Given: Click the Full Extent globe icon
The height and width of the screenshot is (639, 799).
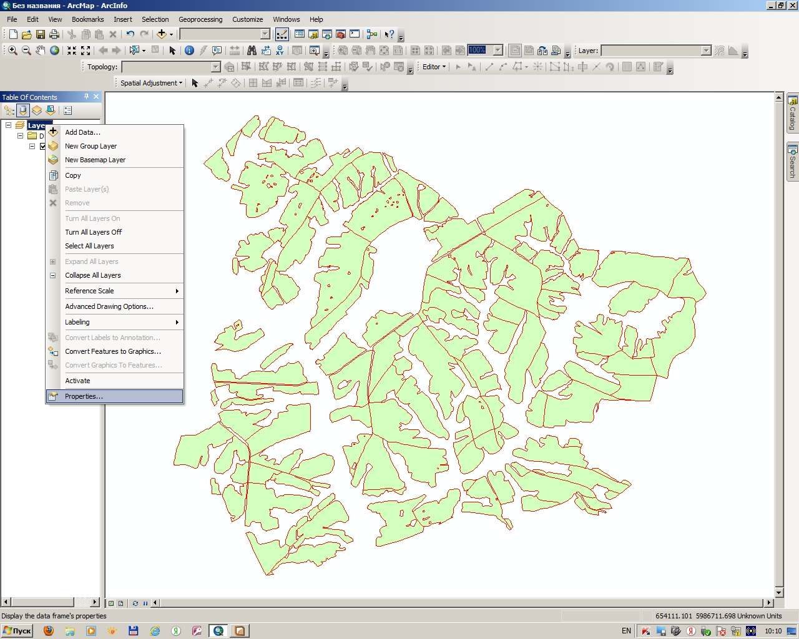Looking at the screenshot, I should (55, 51).
